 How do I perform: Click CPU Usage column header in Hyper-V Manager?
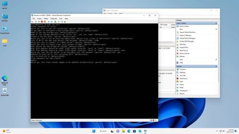[164, 25]
